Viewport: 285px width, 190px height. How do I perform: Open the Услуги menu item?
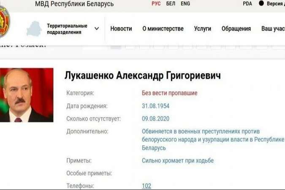click(x=203, y=29)
